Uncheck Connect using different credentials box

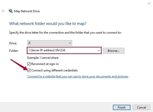(29, 70)
